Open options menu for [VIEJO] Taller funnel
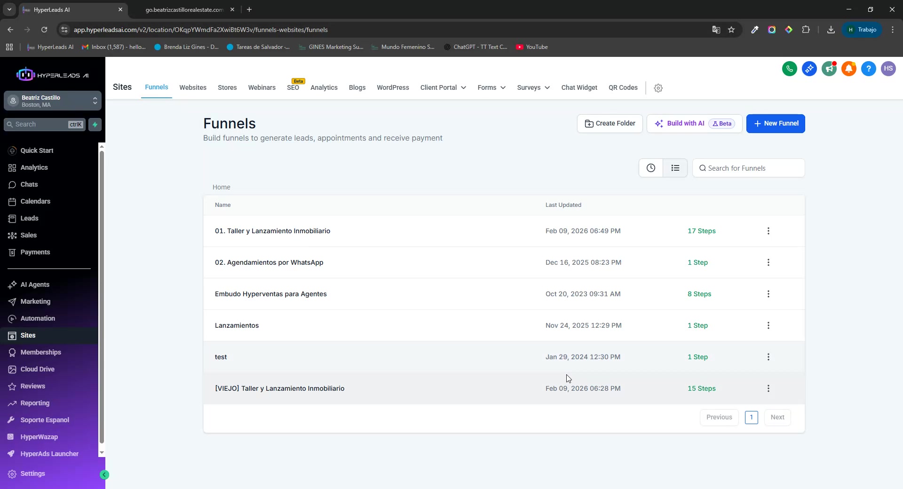The width and height of the screenshot is (903, 489). point(768,388)
